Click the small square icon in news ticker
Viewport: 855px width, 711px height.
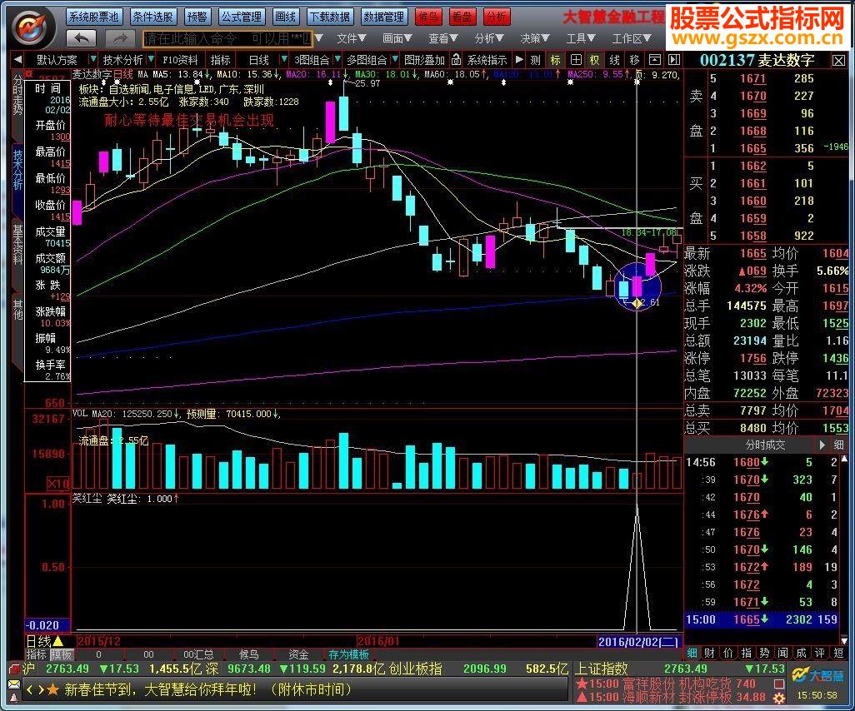pos(778,684)
